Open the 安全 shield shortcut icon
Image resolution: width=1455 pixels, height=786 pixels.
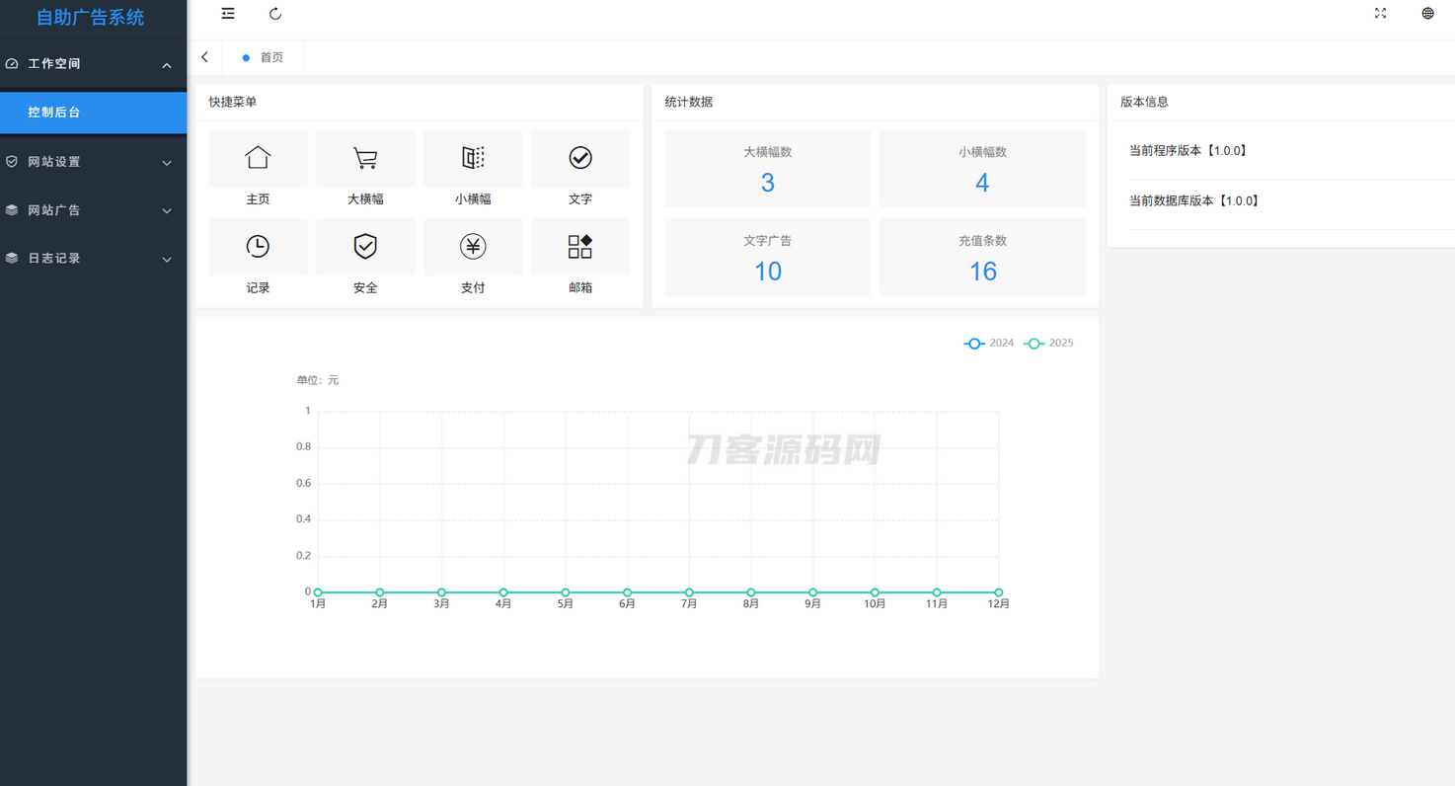(365, 247)
